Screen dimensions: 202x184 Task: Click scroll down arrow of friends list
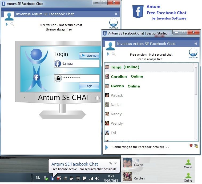196,139
